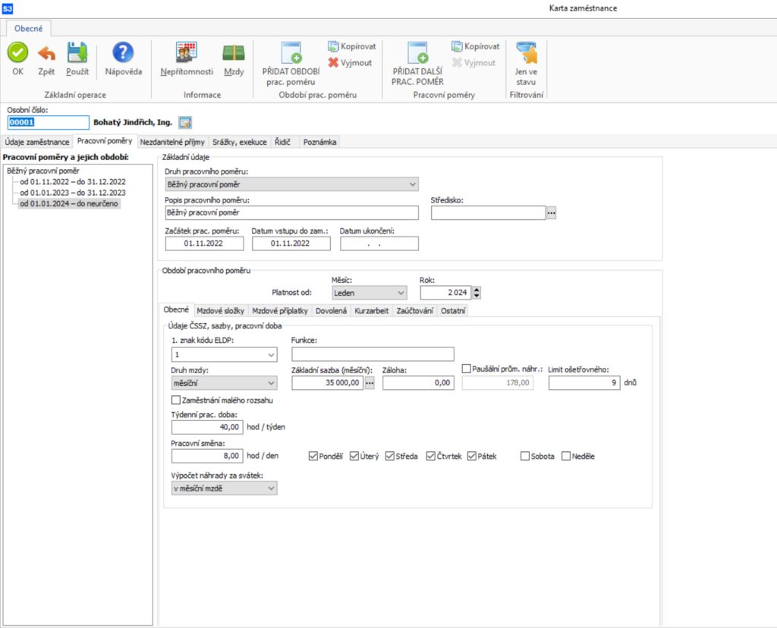This screenshot has width=777, height=628.
Task: Click the Použít save icon
Action: point(77,52)
